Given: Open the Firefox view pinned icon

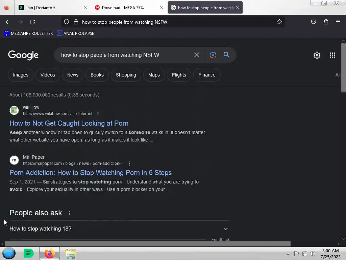Looking at the screenshot, I should pos(7,7).
